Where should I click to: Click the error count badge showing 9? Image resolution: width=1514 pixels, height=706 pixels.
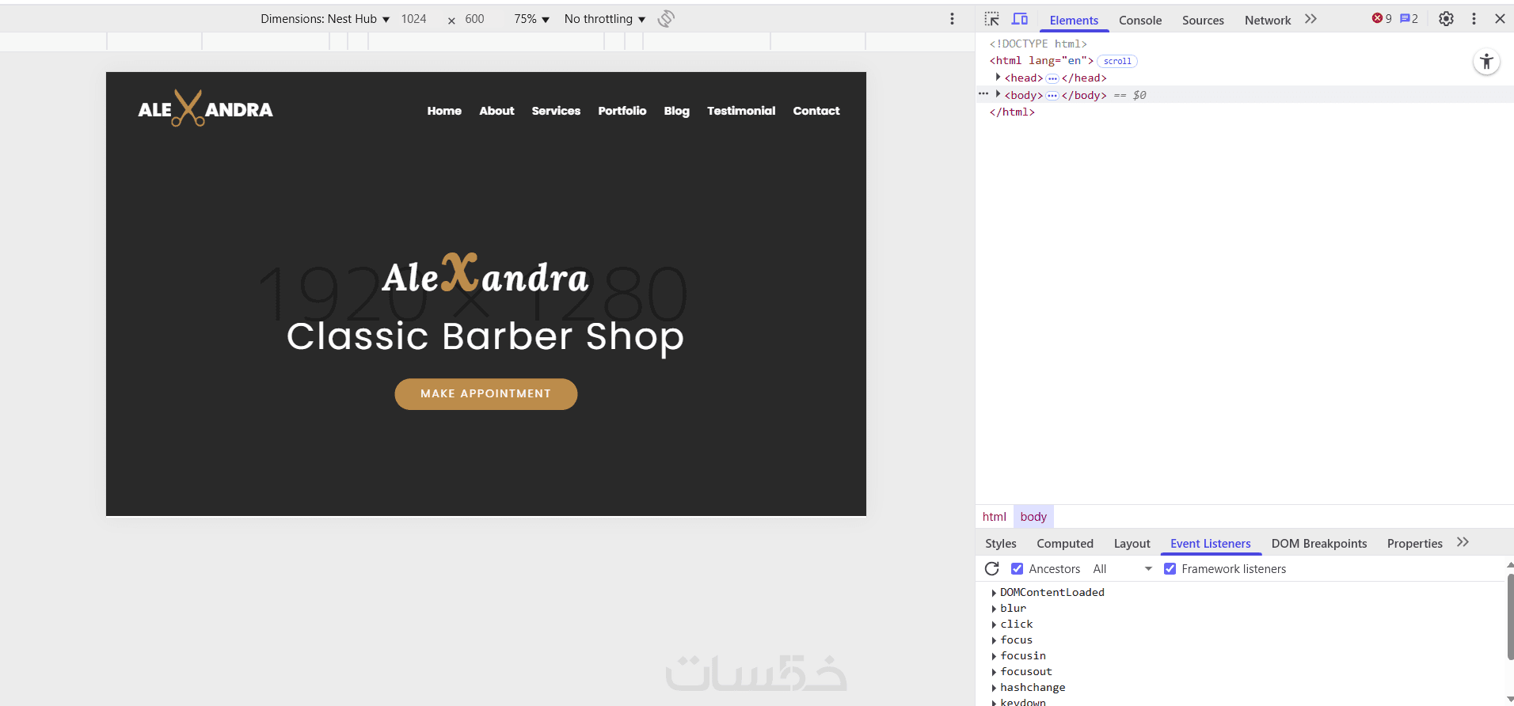tap(1382, 19)
